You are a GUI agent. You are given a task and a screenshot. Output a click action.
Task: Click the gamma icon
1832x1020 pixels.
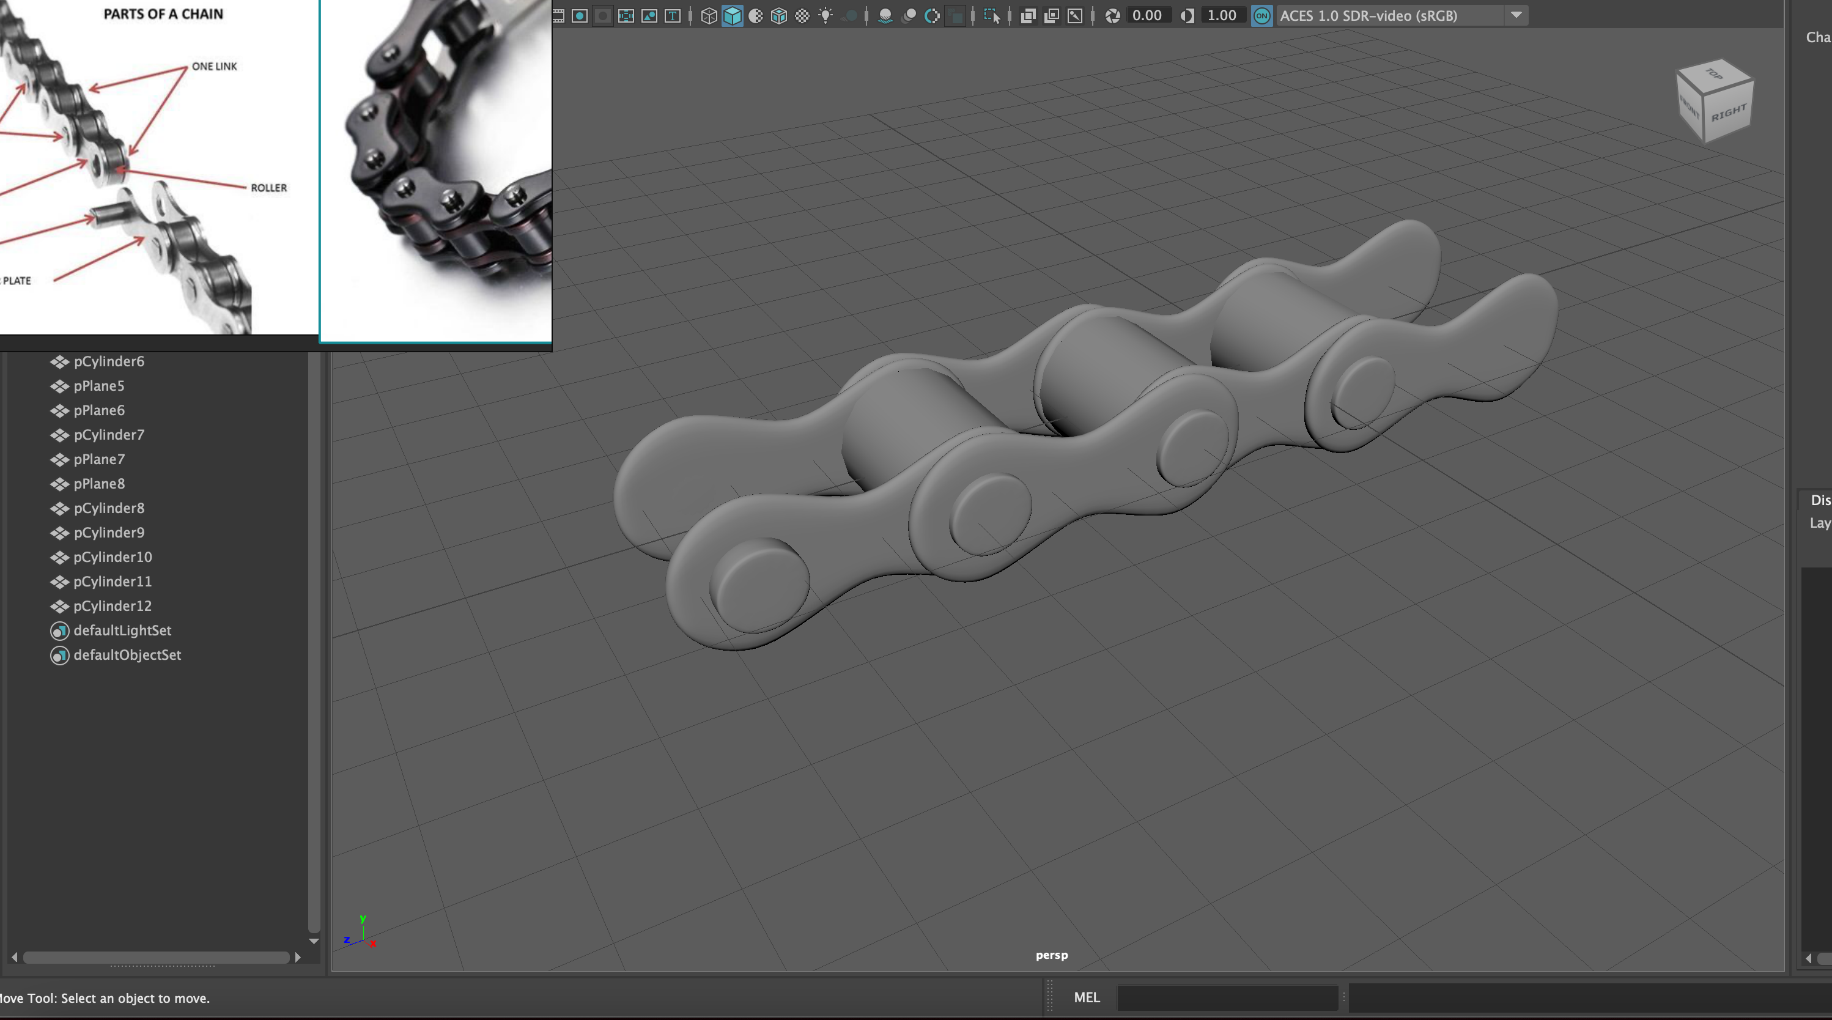(1187, 16)
